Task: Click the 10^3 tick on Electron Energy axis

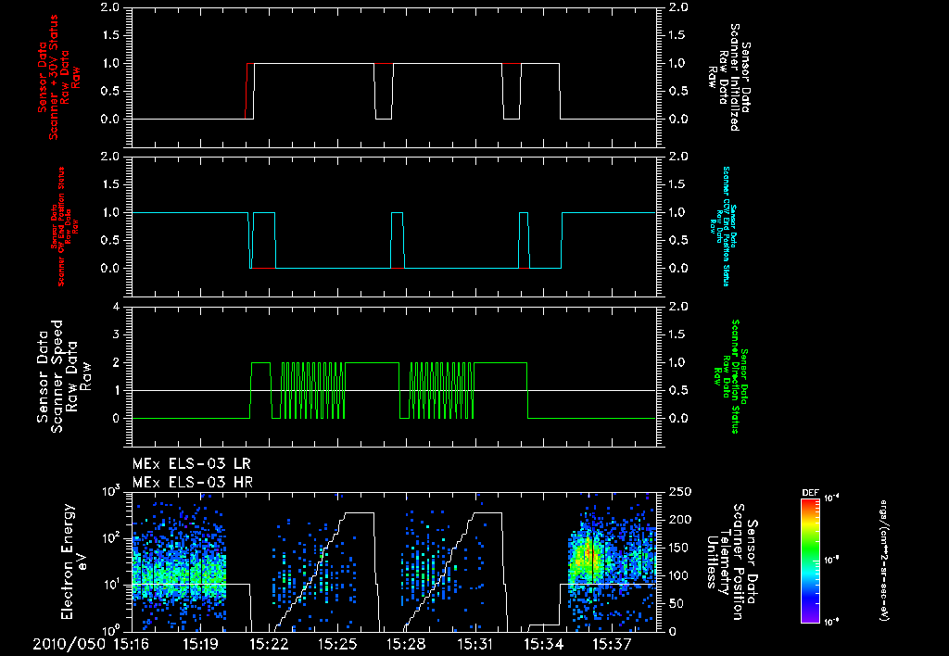Action: click(112, 490)
